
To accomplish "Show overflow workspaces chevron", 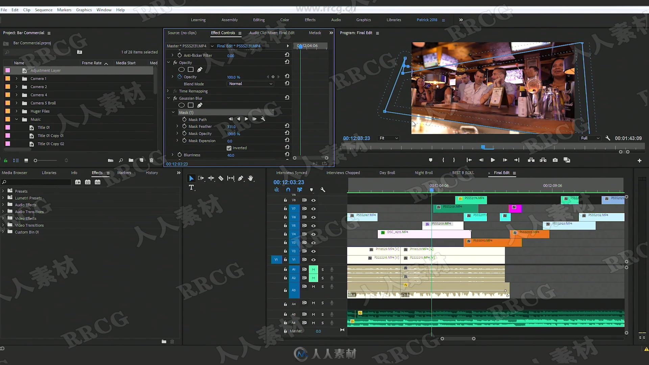I will coord(461,20).
